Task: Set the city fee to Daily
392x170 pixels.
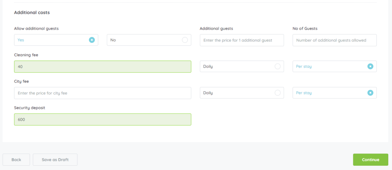Action: 278,93
